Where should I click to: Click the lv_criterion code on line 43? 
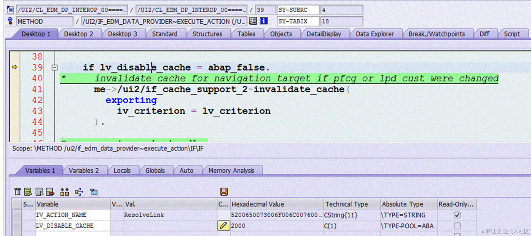(x=236, y=111)
